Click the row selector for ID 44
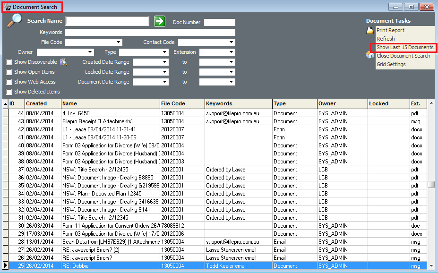Viewport: 438px width, 273px height. (5, 113)
